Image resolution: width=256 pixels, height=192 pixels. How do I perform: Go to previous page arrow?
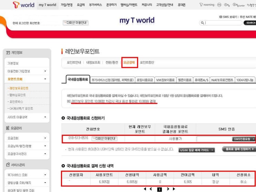pos(151,189)
